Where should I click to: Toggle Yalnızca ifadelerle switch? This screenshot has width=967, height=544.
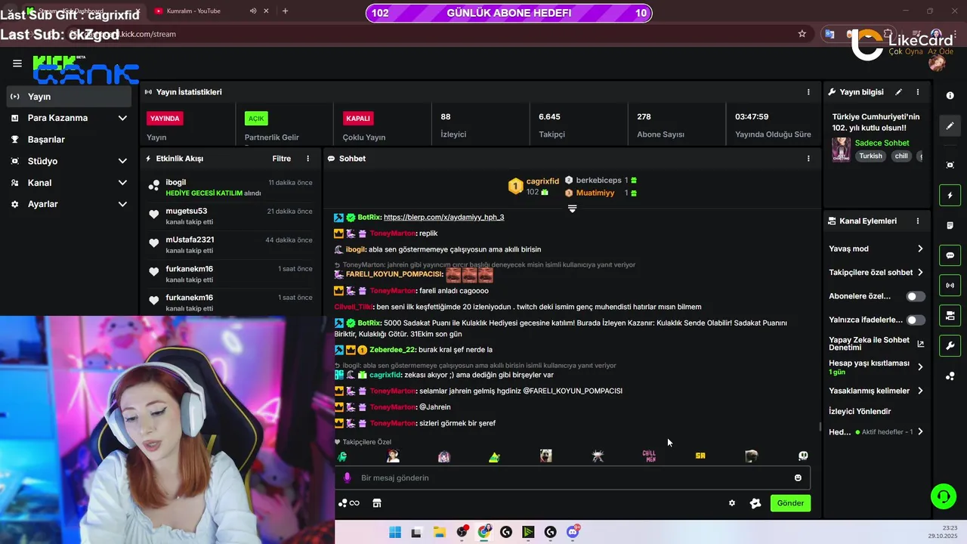pos(915,320)
